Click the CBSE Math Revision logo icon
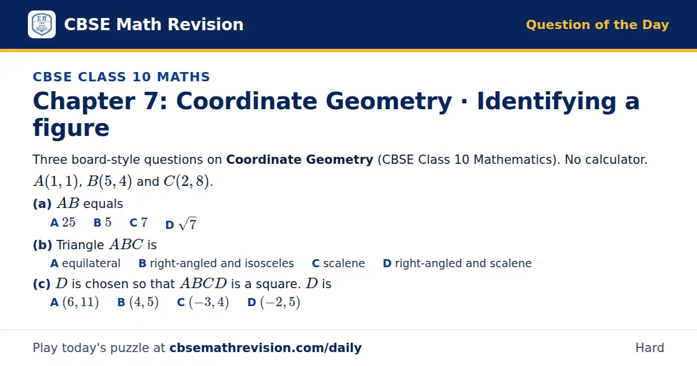The width and height of the screenshot is (697, 366). pyautogui.click(x=42, y=24)
